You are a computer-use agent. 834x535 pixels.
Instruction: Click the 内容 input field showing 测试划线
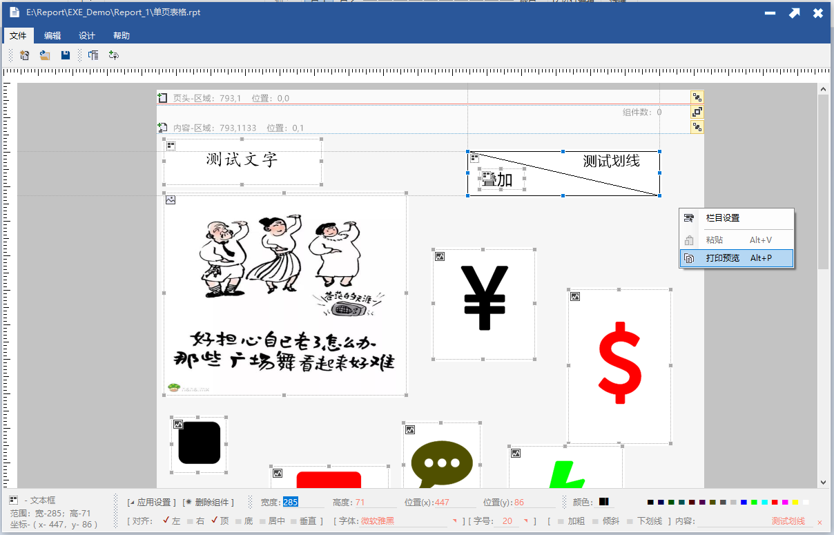[755, 521]
